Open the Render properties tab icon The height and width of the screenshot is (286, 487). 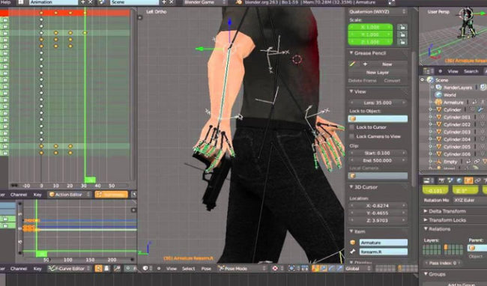(441, 180)
